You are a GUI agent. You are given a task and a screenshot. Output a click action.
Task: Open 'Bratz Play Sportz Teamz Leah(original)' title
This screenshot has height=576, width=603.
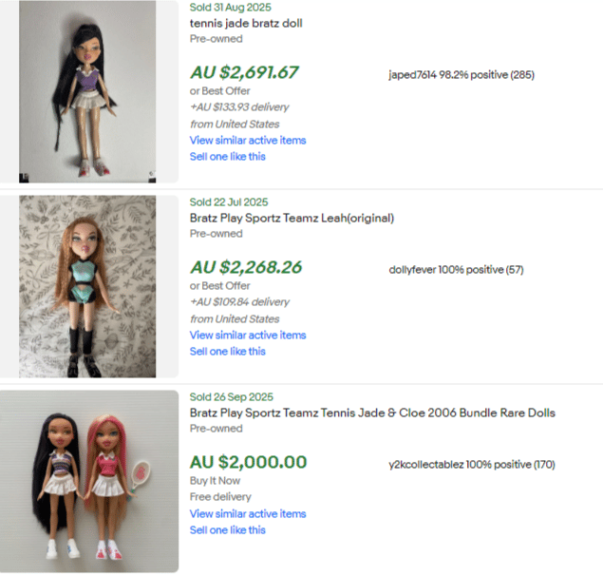tap(292, 218)
